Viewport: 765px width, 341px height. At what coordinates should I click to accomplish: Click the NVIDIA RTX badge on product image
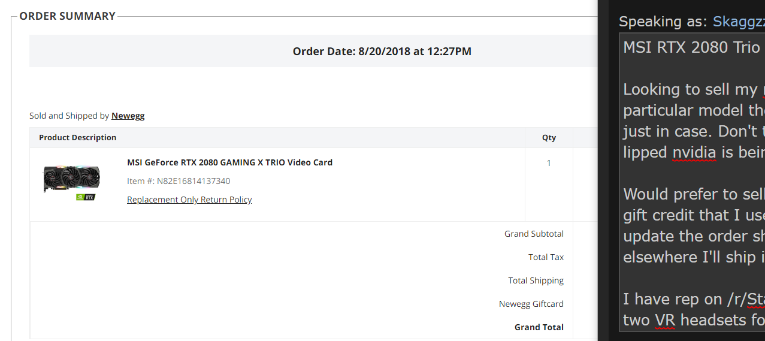point(86,197)
